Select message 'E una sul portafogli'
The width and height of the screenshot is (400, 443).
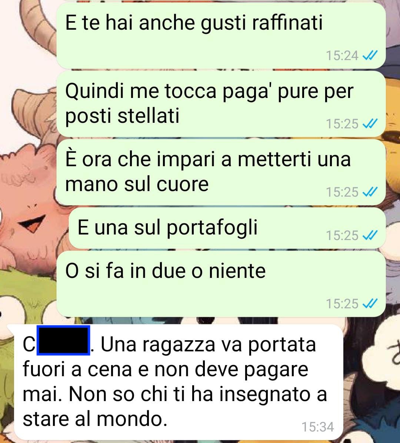pos(227,228)
